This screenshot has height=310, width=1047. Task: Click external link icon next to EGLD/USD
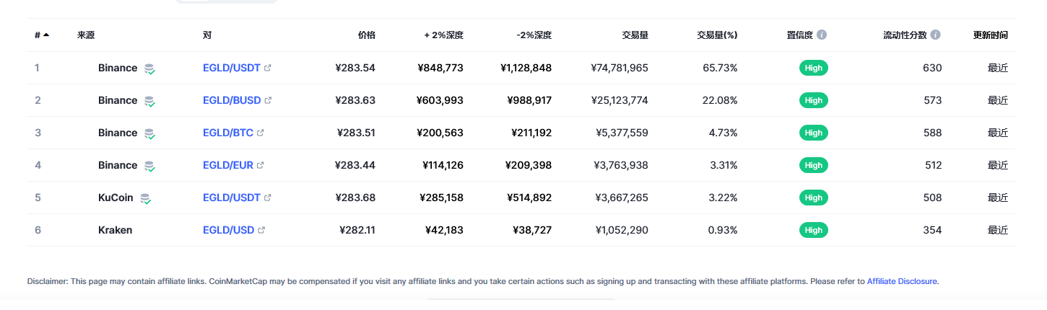click(261, 230)
